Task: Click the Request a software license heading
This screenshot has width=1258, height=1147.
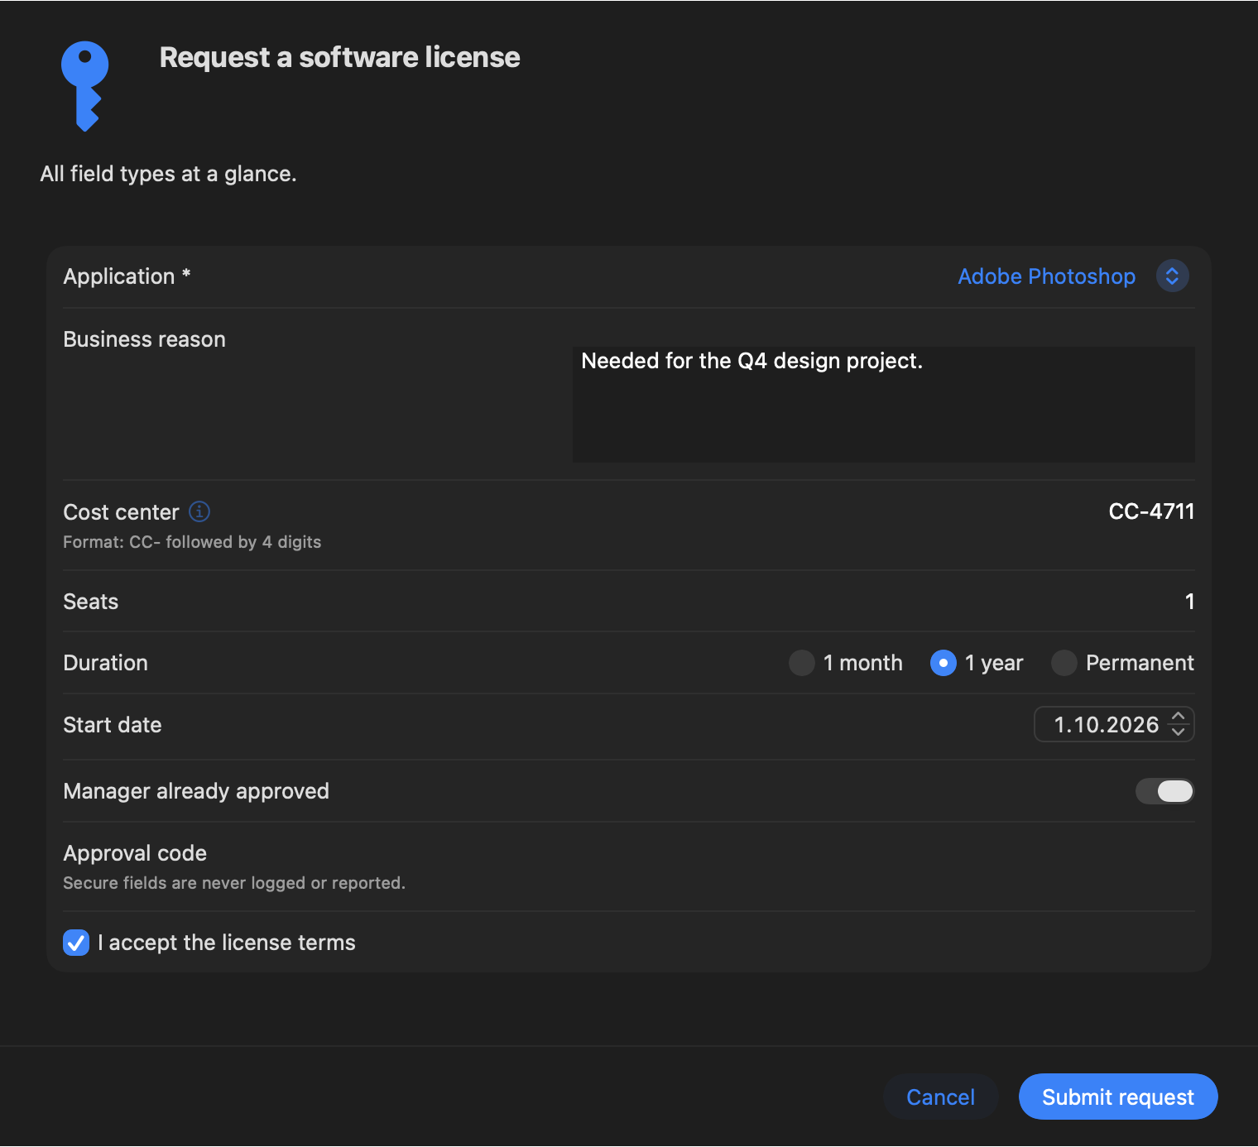Action: click(x=339, y=57)
